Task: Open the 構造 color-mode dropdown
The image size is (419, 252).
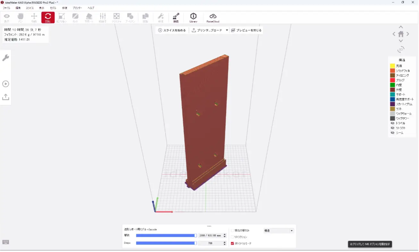Action: tap(278, 231)
